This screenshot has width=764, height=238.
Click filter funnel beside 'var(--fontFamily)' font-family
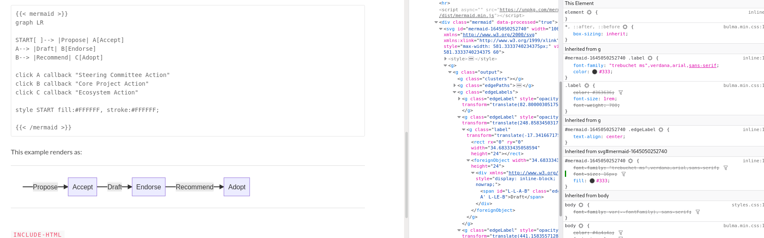698,212
